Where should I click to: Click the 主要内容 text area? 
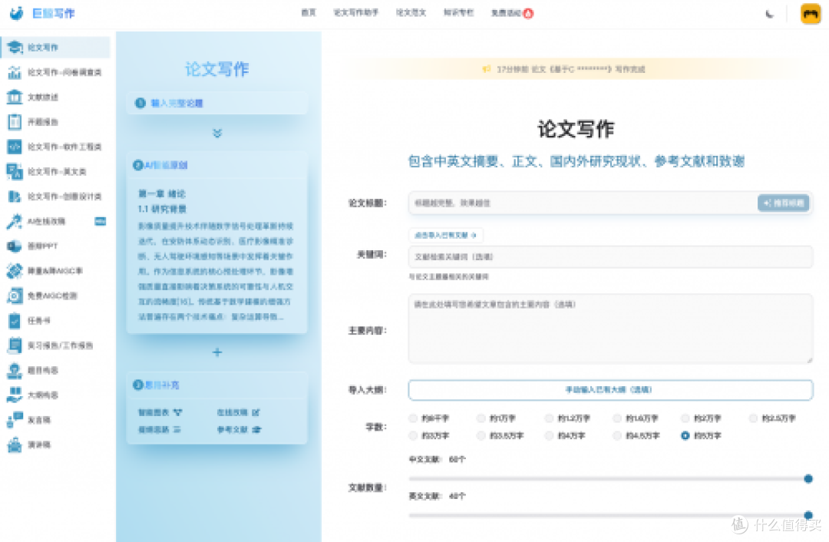[x=610, y=329]
